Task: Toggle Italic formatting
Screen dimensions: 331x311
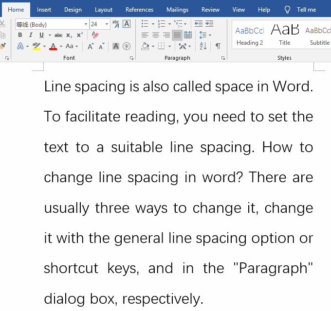Action: (x=31, y=35)
